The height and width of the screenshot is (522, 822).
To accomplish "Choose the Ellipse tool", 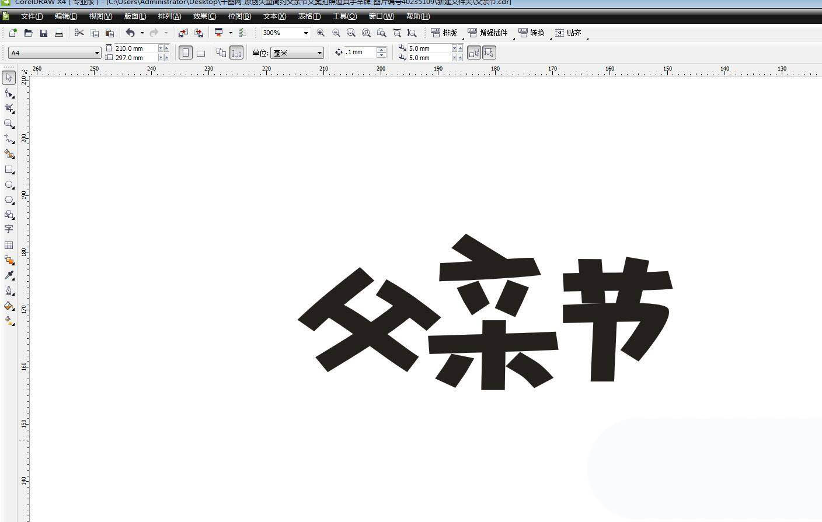I will [x=9, y=185].
